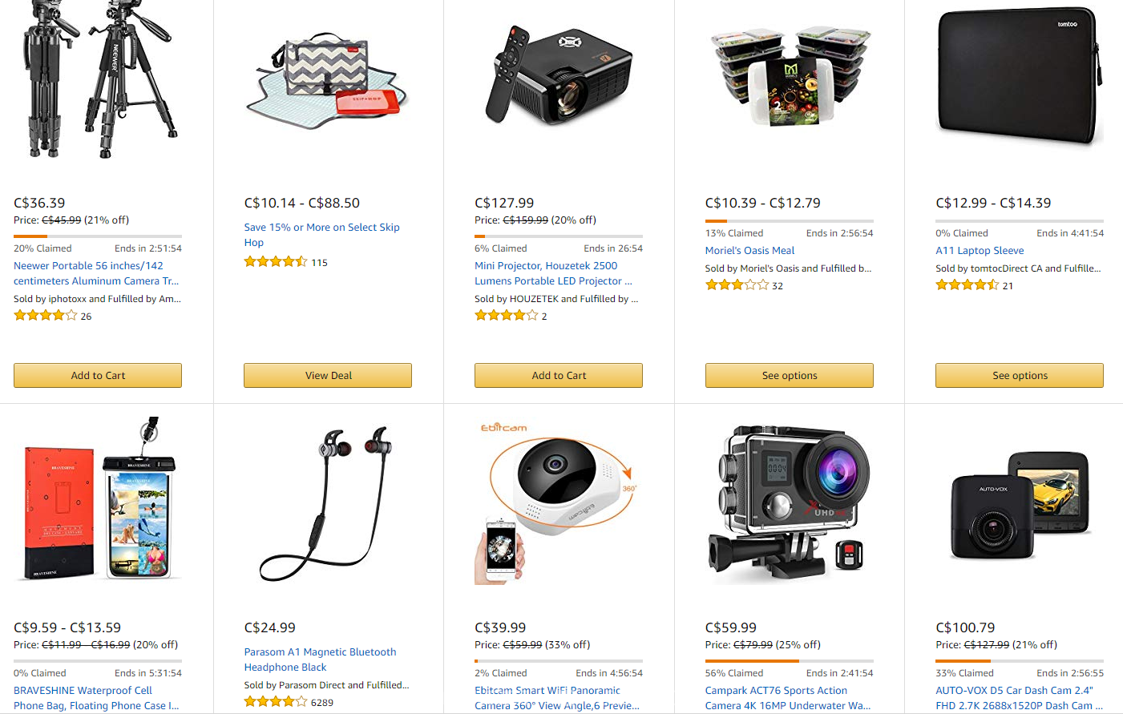Open the AUTO-VOX D5 Car Dash Cam link
1123x714 pixels.
[1016, 698]
